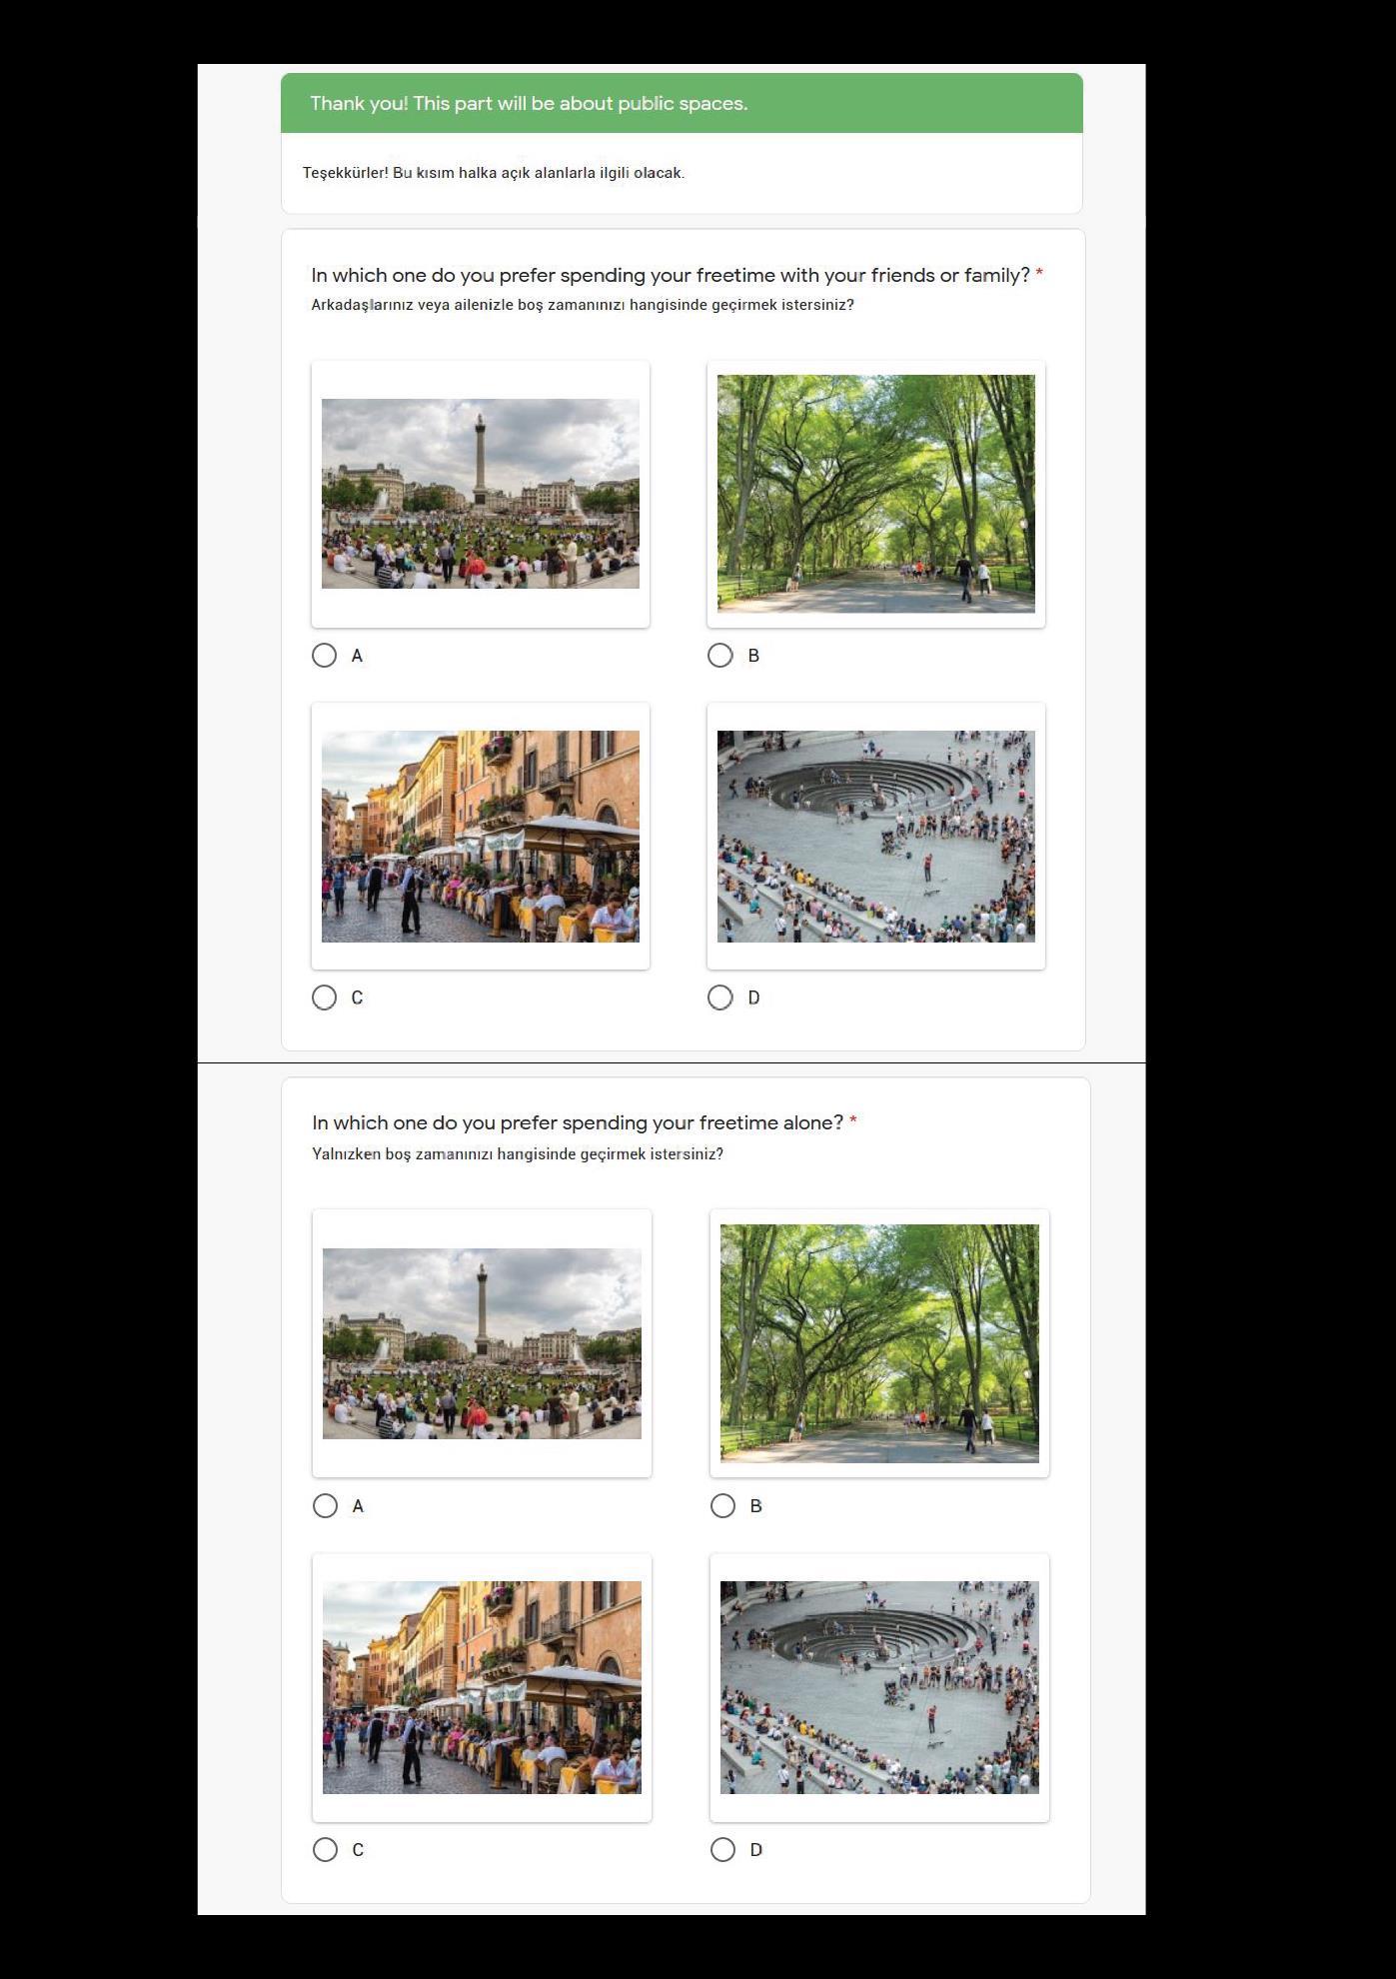This screenshot has width=1396, height=1979.
Task: Click the Italian street cafe photo in friends question
Action: point(481,837)
